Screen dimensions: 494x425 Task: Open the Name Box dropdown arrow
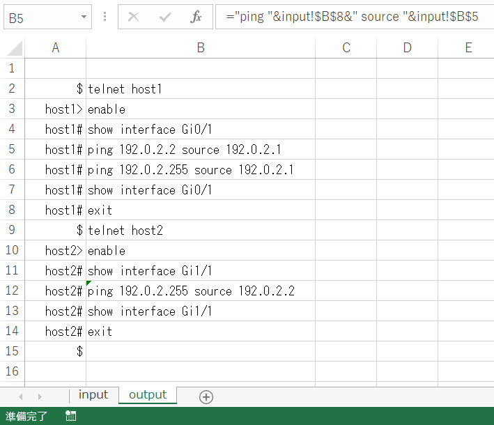[x=84, y=17]
